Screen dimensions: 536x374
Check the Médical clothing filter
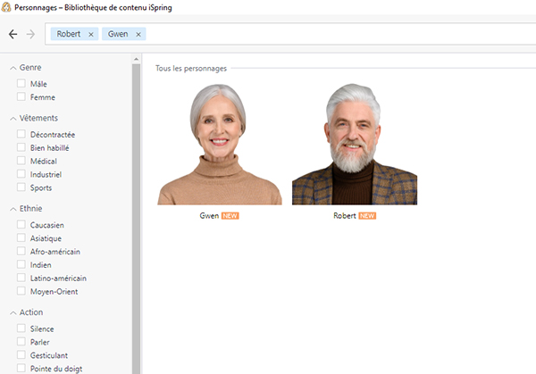pyautogui.click(x=21, y=161)
